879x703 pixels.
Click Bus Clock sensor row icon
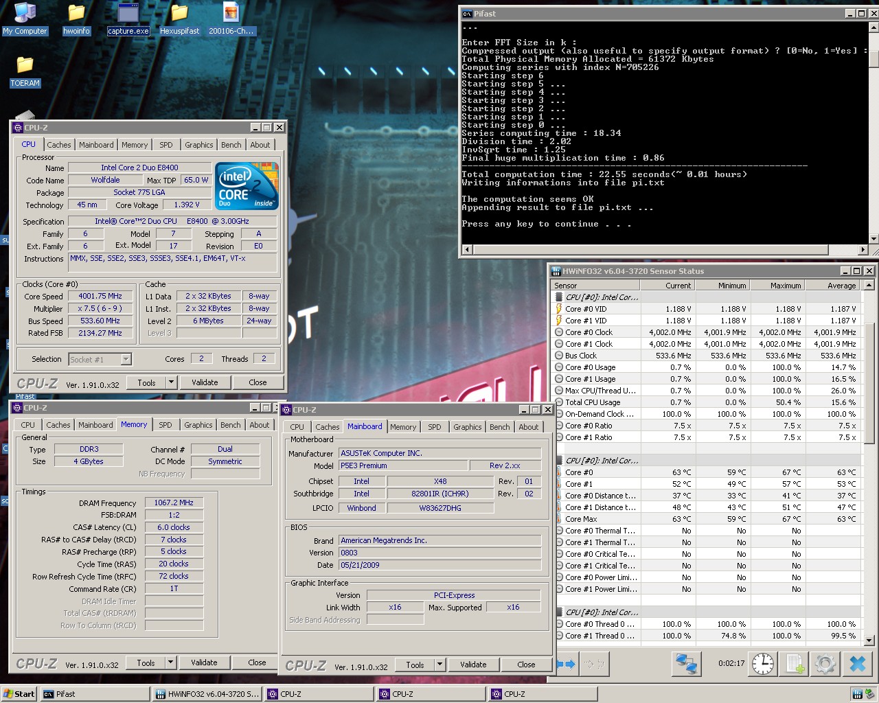click(x=559, y=356)
